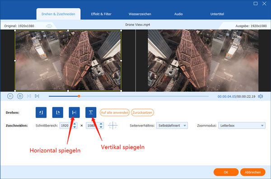This screenshot has height=179, width=271.
Task: Click the Zurücksetzen button
Action: pyautogui.click(x=142, y=113)
